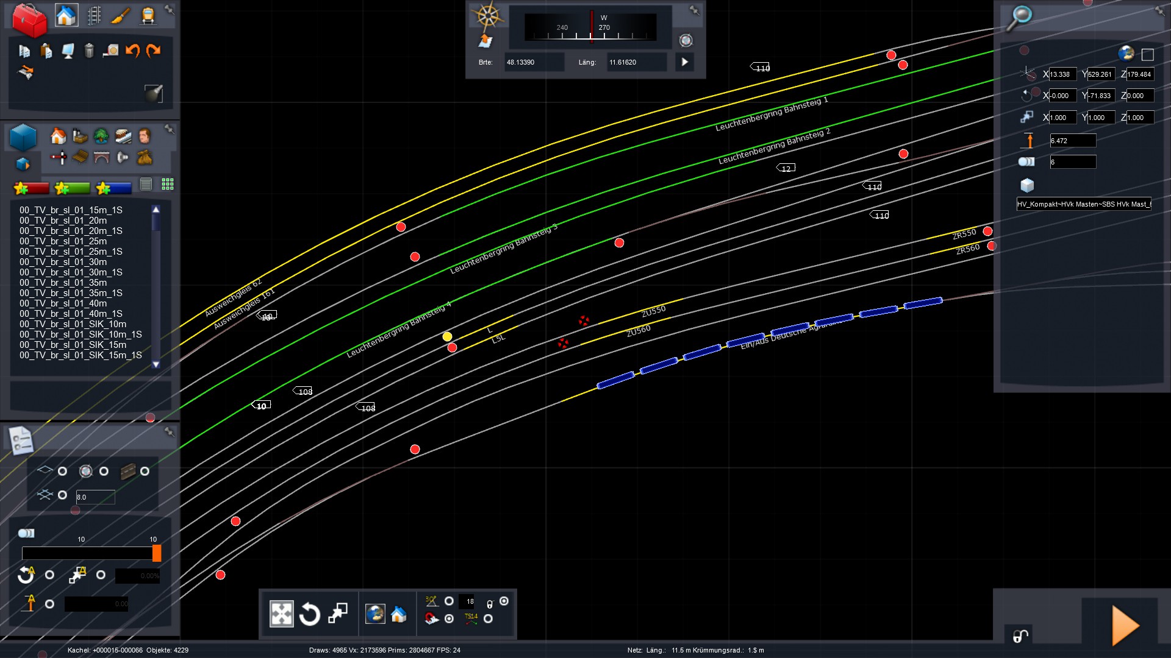Select 00_TV_br_sl_01_30m in asset list
This screenshot has height=658, width=1171.
[63, 262]
